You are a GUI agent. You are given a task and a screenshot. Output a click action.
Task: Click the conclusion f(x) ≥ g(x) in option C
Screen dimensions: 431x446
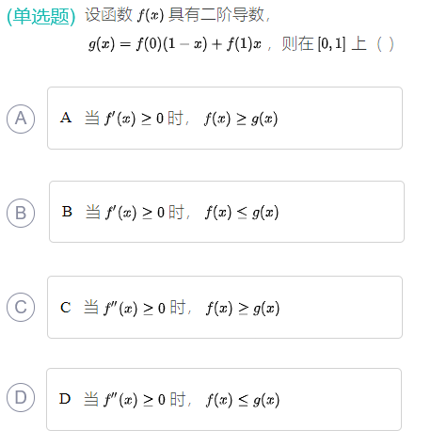[x=243, y=308]
